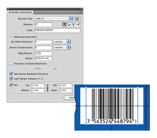Click the light margin '>' indicator on barcode
Image resolution: width=157 pixels, height=138 pixels.
point(135,121)
